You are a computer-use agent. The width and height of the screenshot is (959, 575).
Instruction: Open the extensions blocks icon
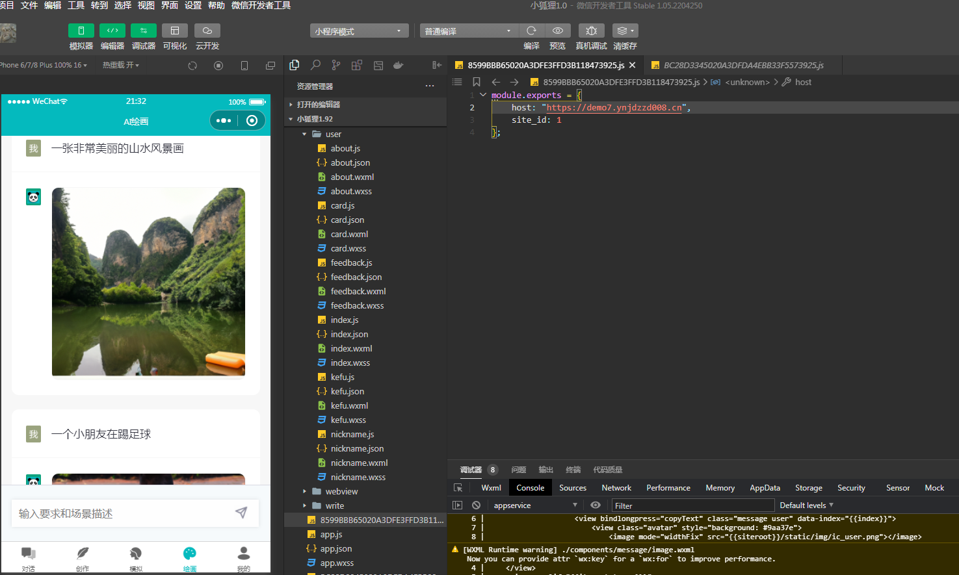point(357,65)
